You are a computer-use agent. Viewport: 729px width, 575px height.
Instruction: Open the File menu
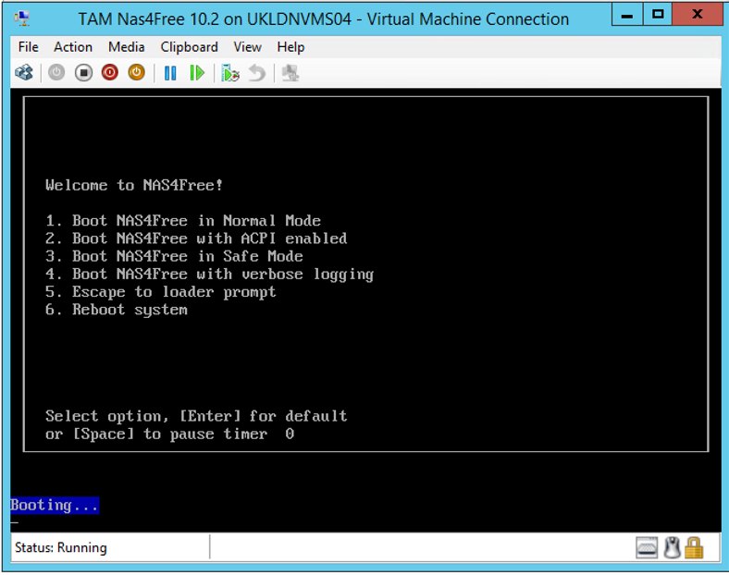29,47
